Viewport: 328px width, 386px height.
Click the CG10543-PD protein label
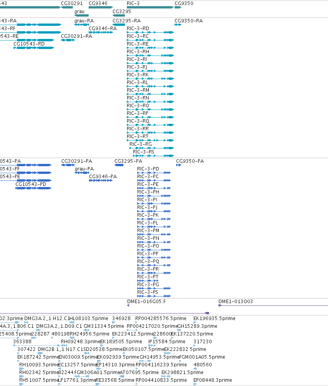point(31,184)
